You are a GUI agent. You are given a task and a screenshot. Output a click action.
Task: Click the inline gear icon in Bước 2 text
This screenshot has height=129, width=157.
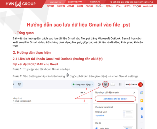[67, 75]
